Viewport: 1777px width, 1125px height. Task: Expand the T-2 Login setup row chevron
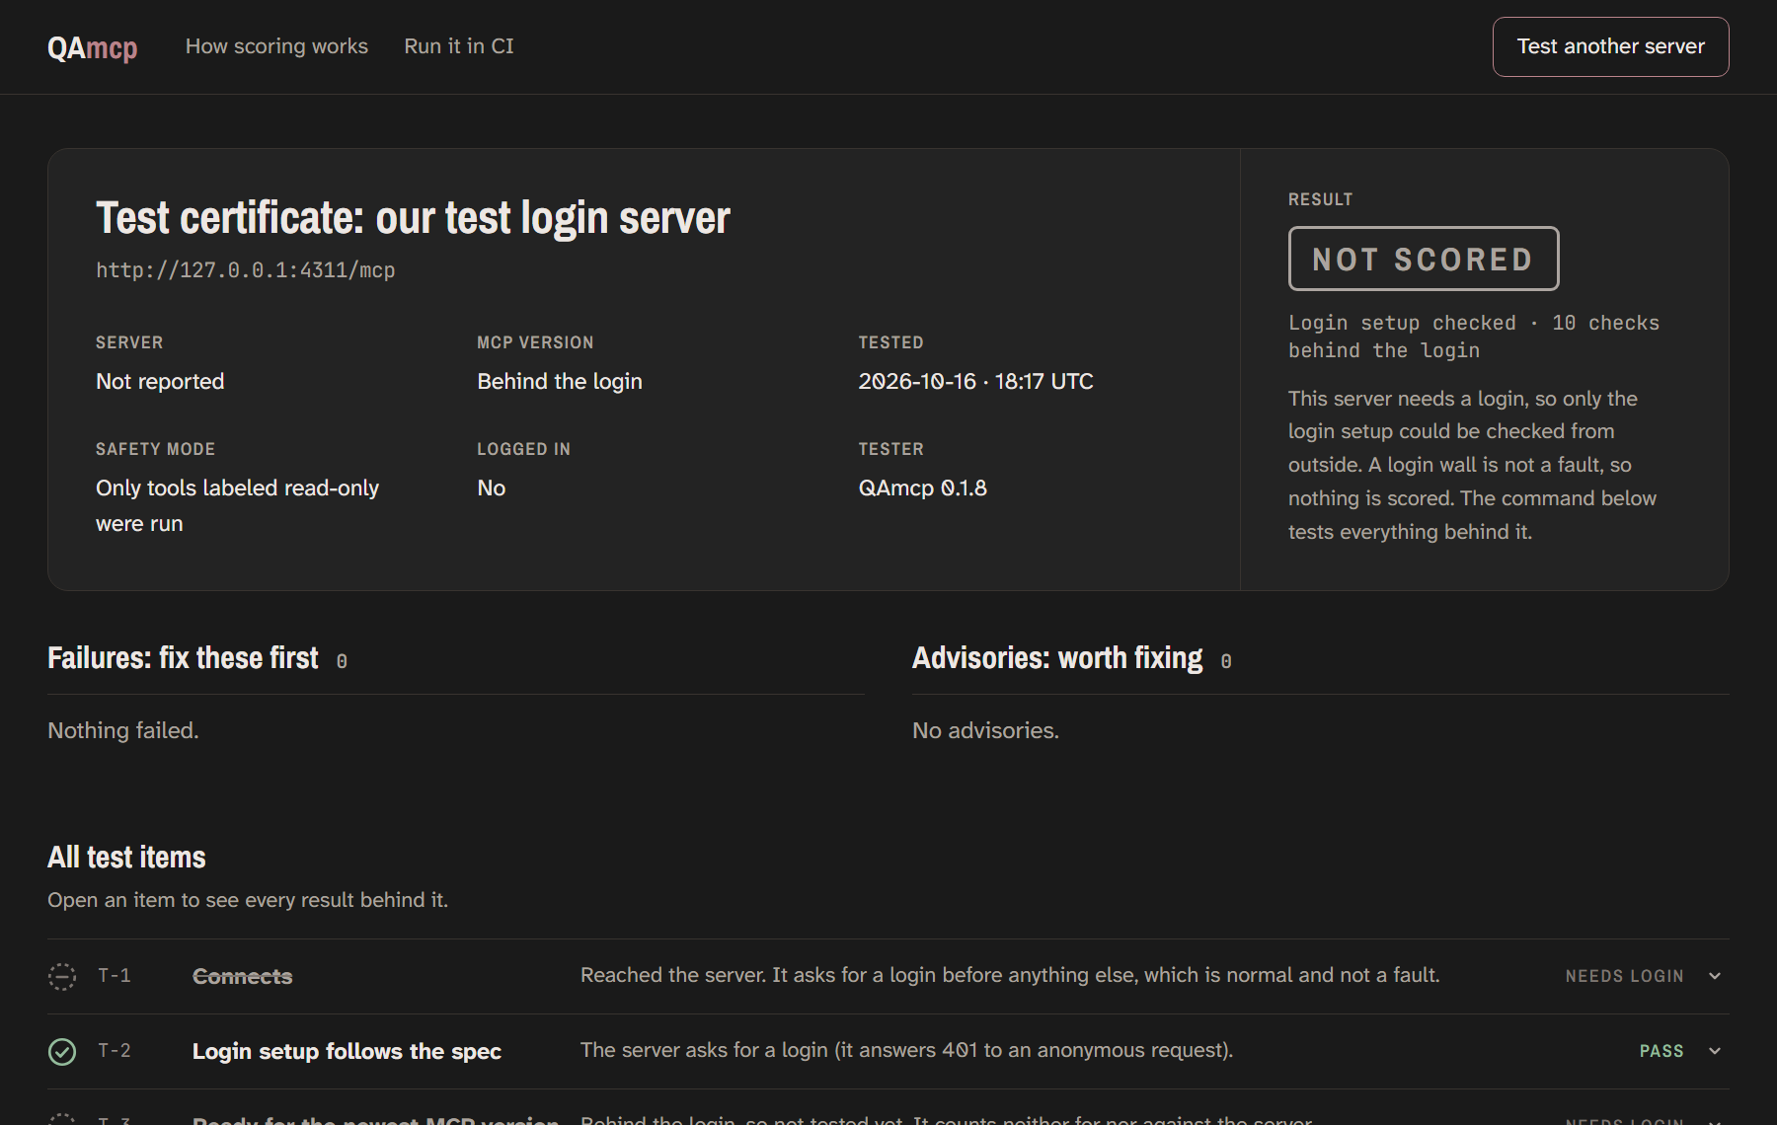[x=1715, y=1051]
